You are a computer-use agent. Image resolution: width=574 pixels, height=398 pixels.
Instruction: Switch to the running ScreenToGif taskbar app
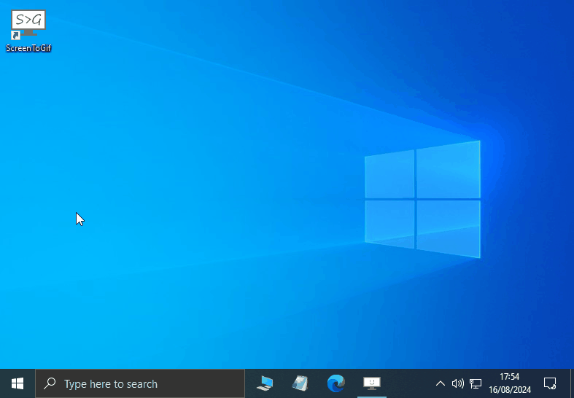(371, 383)
